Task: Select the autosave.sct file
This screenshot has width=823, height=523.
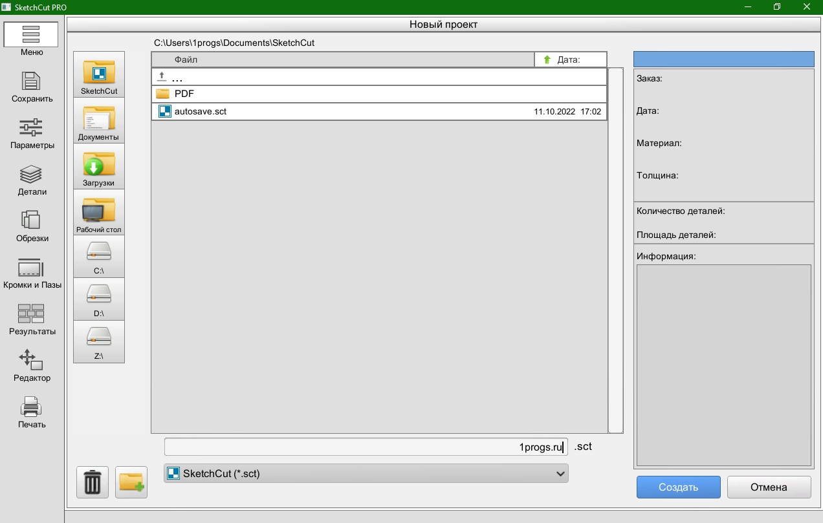Action: 379,111
